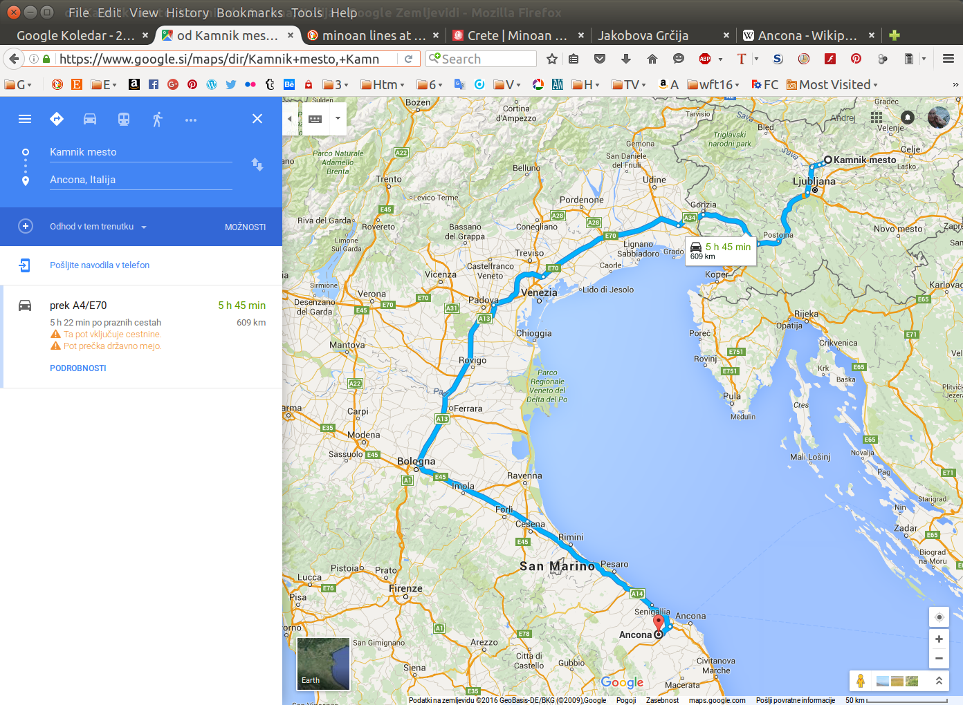Open the Facebook bookmark icon

click(x=154, y=84)
